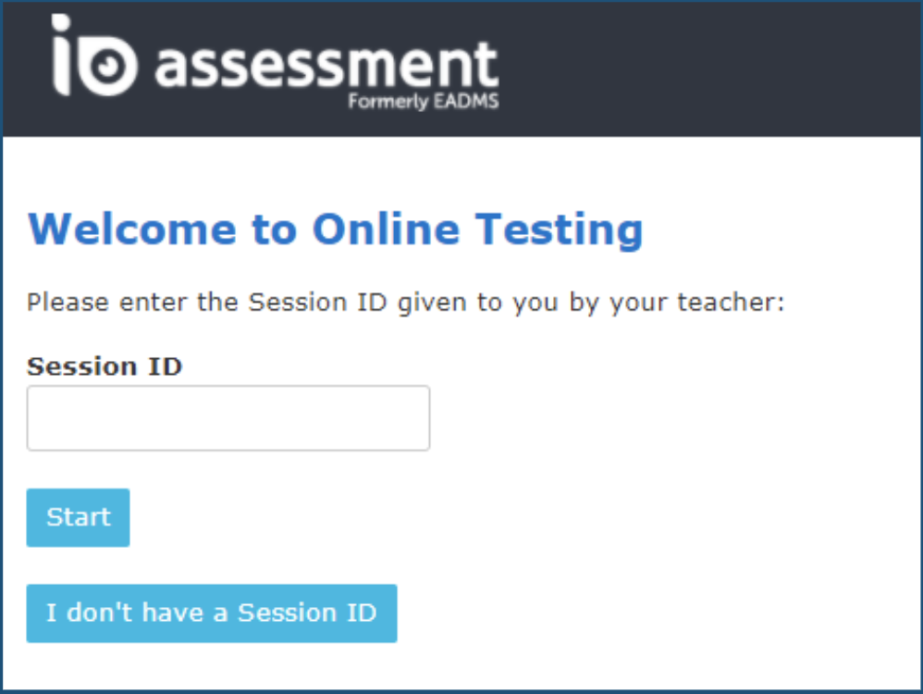Click the Session ID field label

tap(105, 366)
